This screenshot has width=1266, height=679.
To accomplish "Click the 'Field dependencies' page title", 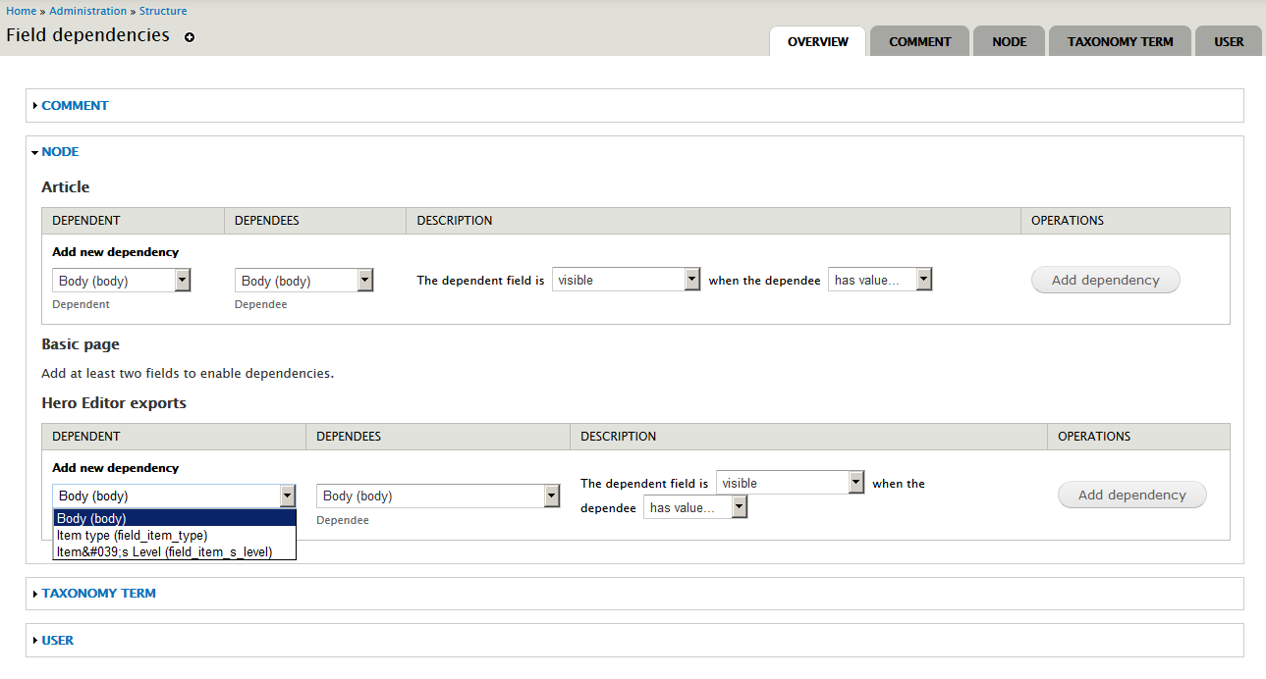I will (x=87, y=35).
